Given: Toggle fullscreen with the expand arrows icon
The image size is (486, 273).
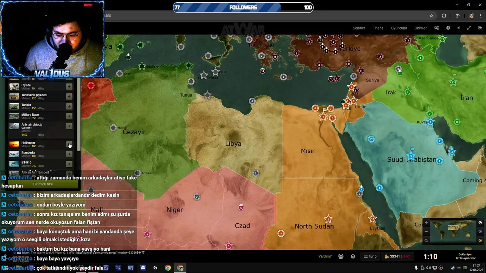Looking at the screenshot, I should tap(469, 28).
